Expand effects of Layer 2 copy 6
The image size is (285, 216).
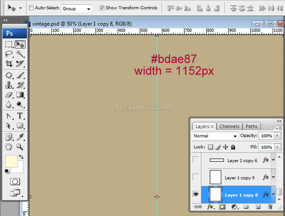pos(273,160)
